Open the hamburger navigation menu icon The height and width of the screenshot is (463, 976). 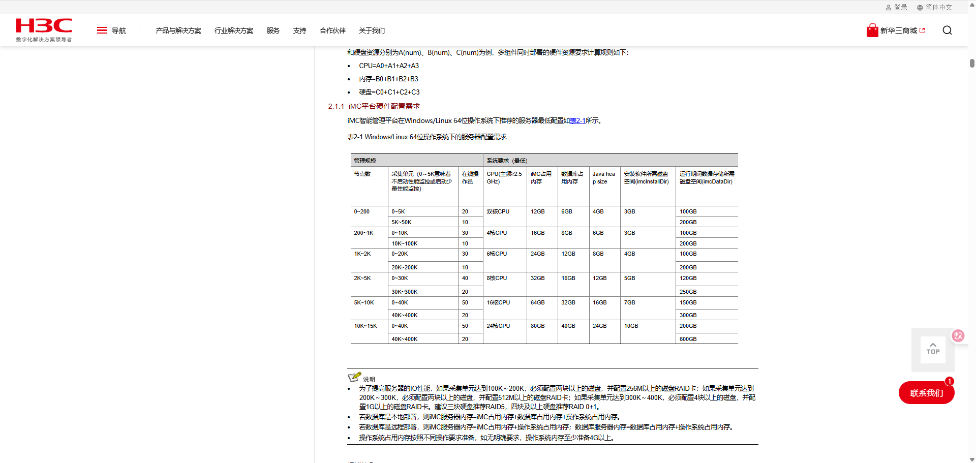(102, 30)
